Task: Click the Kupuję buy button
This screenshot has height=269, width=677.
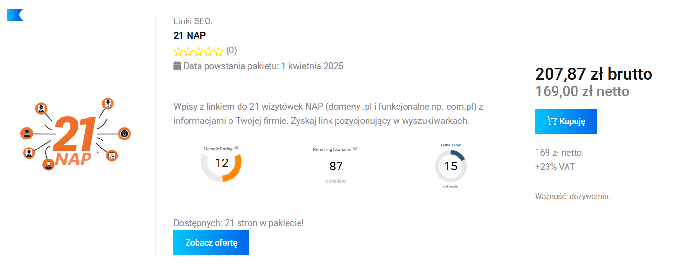Action: pyautogui.click(x=566, y=121)
